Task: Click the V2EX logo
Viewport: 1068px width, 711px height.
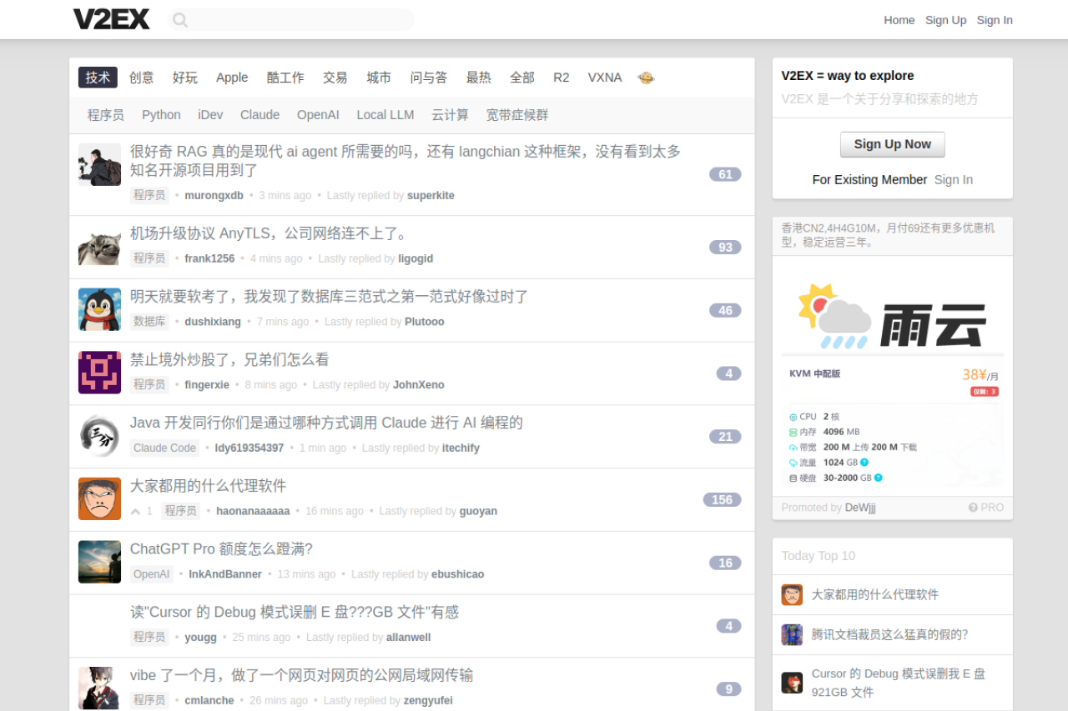Action: (x=112, y=19)
